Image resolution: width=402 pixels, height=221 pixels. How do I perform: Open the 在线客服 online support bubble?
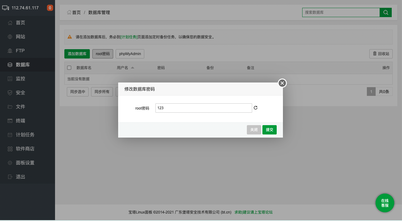pyautogui.click(x=385, y=203)
